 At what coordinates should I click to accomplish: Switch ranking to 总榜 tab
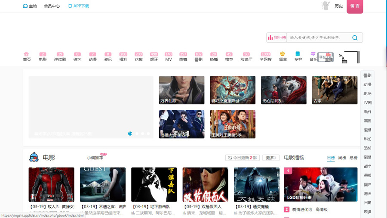click(x=353, y=158)
